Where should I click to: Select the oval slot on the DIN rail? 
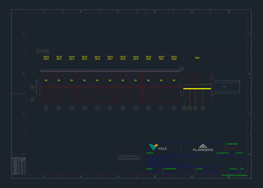point(225,87)
